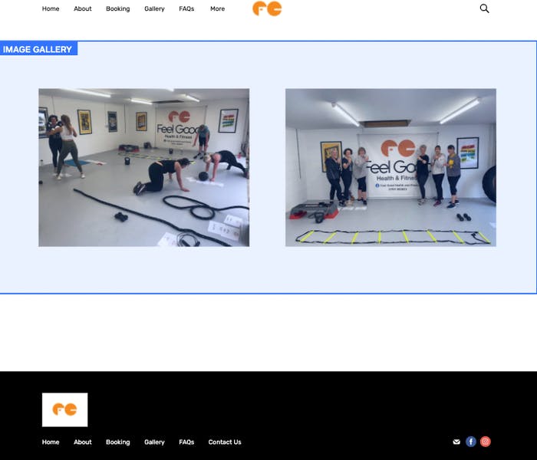Viewport: 537px width, 460px height.
Task: Visit the Facebook page icon
Action: point(471,442)
